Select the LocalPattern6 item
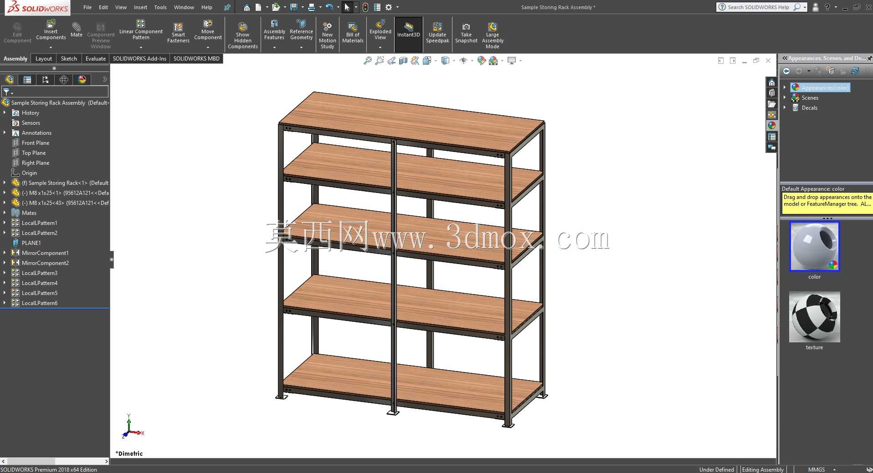873x473 pixels. [x=40, y=303]
